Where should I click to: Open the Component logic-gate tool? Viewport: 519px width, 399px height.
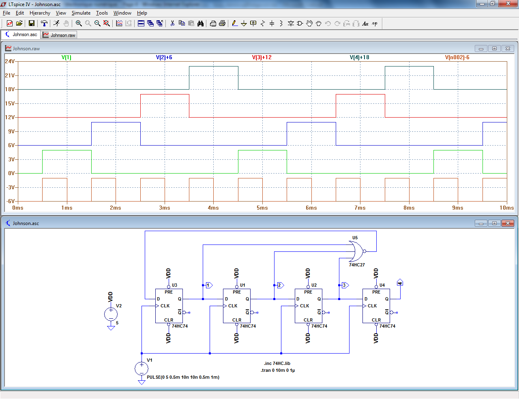coord(300,24)
